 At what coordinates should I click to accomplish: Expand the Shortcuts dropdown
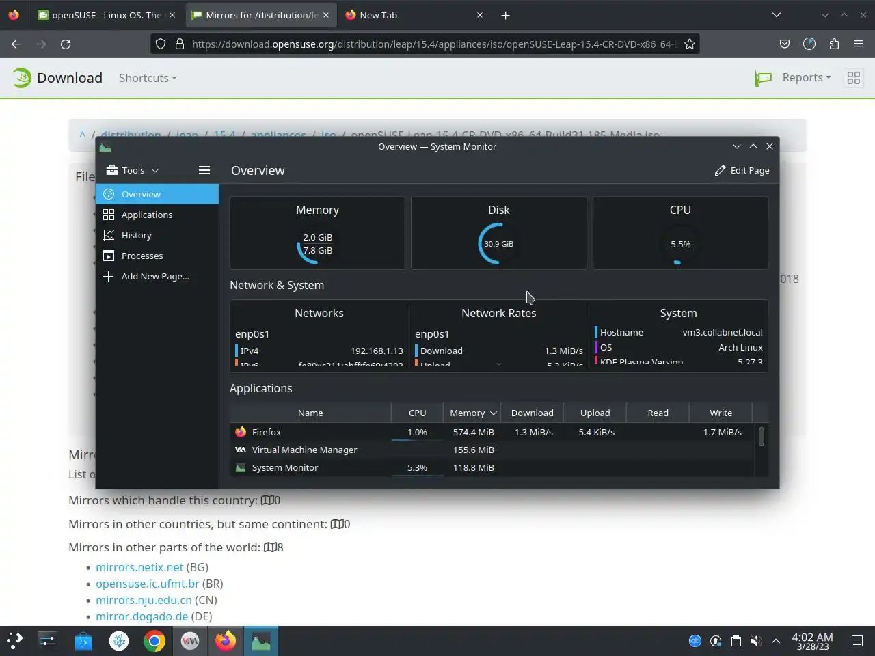[148, 78]
